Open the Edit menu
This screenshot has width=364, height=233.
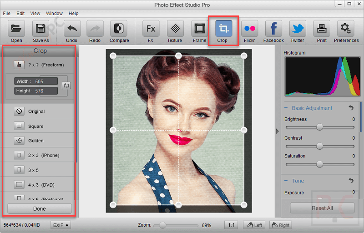tap(20, 14)
